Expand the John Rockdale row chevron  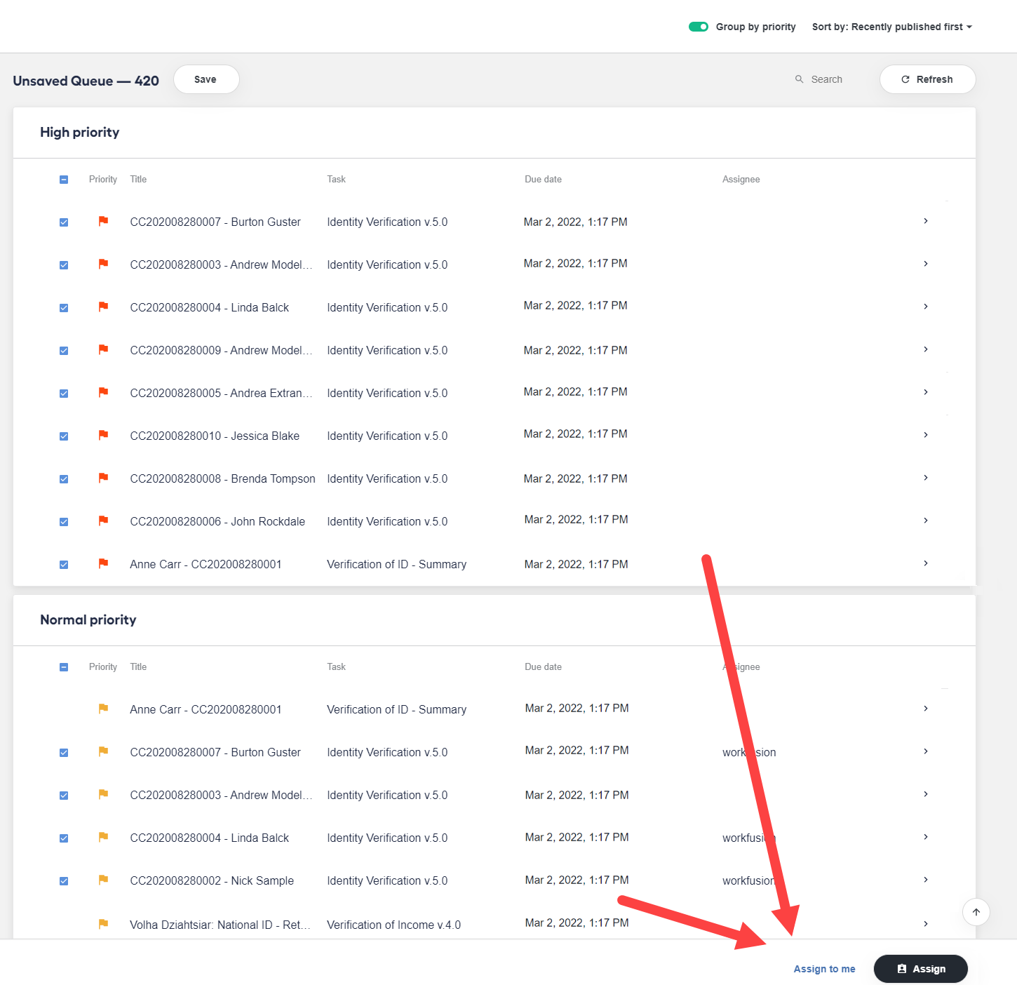point(926,521)
